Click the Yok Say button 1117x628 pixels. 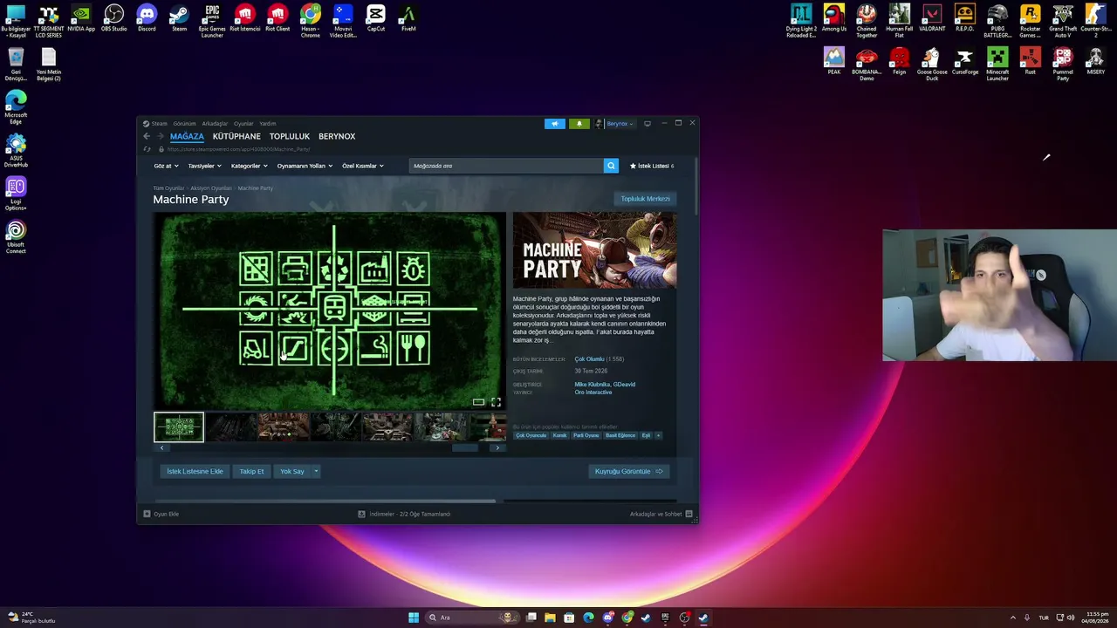[292, 471]
